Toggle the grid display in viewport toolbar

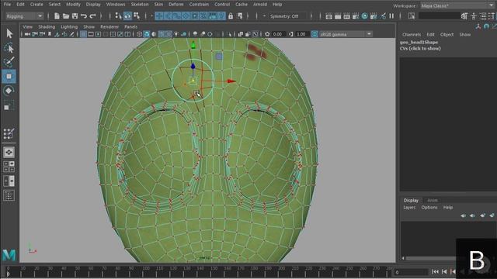pyautogui.click(x=83, y=34)
